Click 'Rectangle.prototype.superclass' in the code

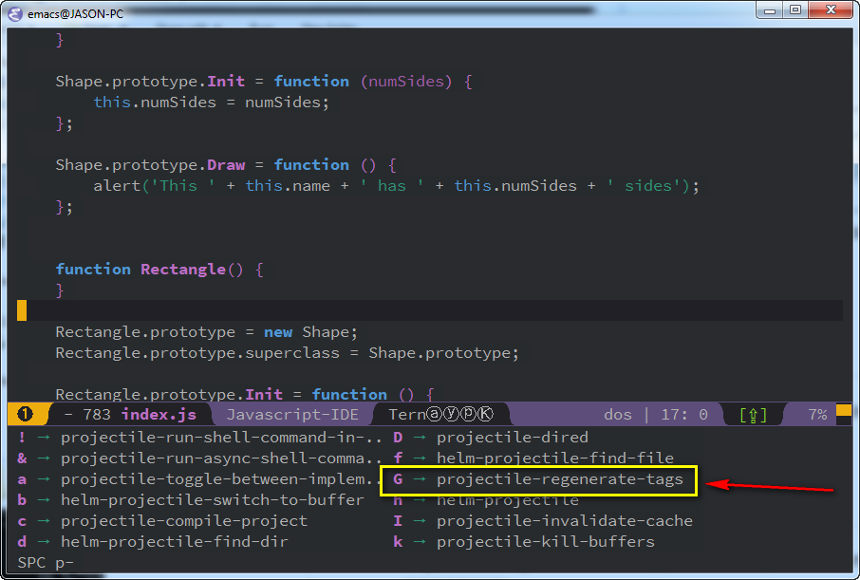coord(197,352)
